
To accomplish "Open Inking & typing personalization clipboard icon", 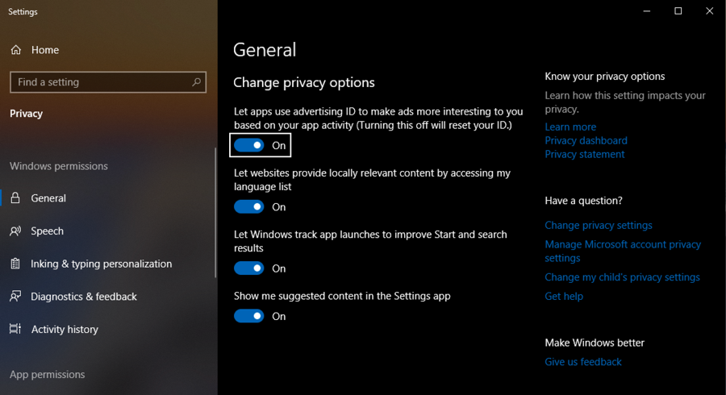I will coord(15,264).
